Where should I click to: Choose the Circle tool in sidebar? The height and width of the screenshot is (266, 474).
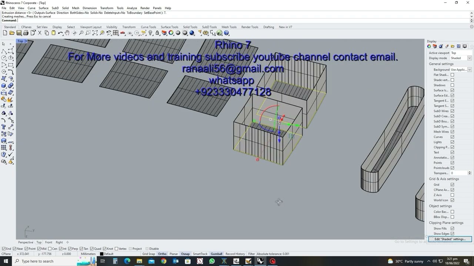tap(4, 58)
